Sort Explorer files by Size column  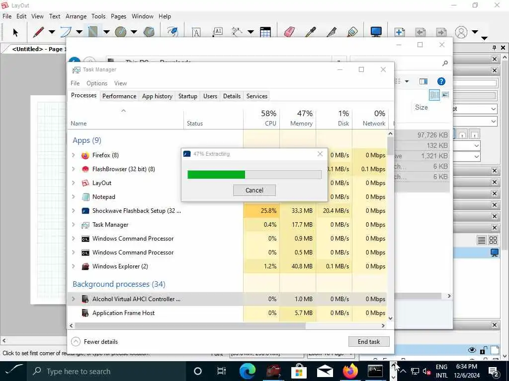pos(421,108)
